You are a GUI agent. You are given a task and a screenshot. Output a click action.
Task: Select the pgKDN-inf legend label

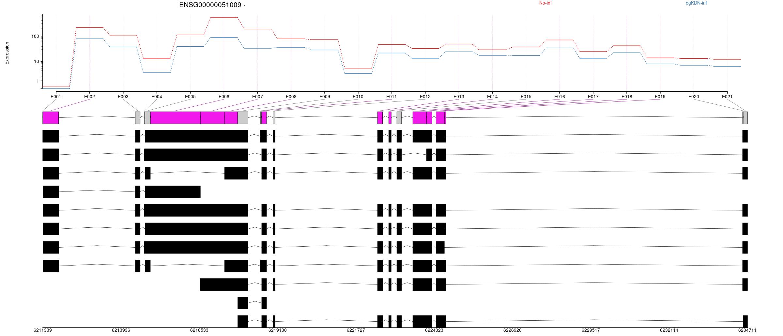(696, 3)
